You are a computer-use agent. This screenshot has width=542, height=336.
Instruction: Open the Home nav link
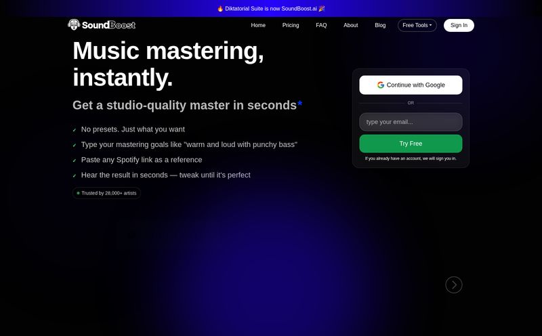[258, 25]
